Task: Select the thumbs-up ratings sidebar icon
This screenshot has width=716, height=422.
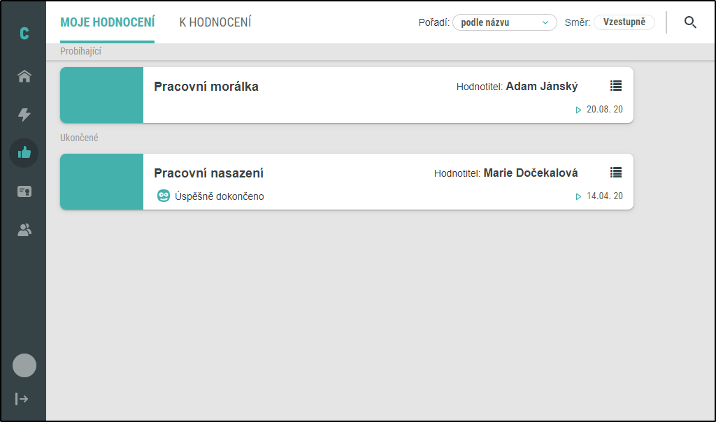Action: pos(24,153)
